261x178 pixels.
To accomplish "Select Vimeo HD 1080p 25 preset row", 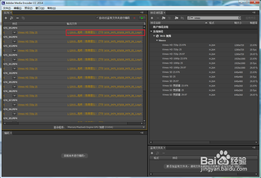I will pyautogui.click(x=204, y=63).
